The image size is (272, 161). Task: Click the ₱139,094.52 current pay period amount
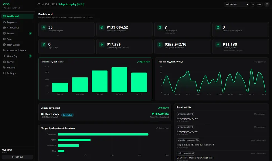[x=160, y=113]
